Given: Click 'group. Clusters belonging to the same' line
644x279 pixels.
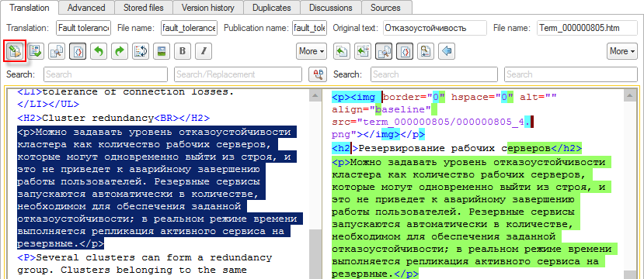Looking at the screenshot, I should tap(131, 270).
